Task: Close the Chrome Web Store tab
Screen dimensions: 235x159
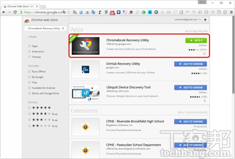Action: pos(37,6)
